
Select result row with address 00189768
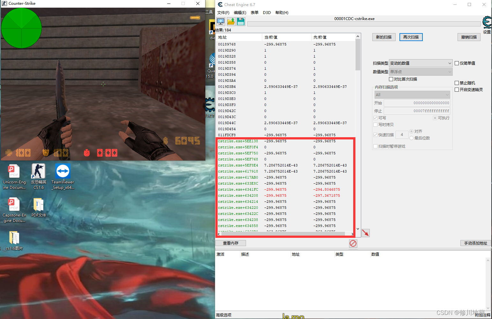[286, 44]
